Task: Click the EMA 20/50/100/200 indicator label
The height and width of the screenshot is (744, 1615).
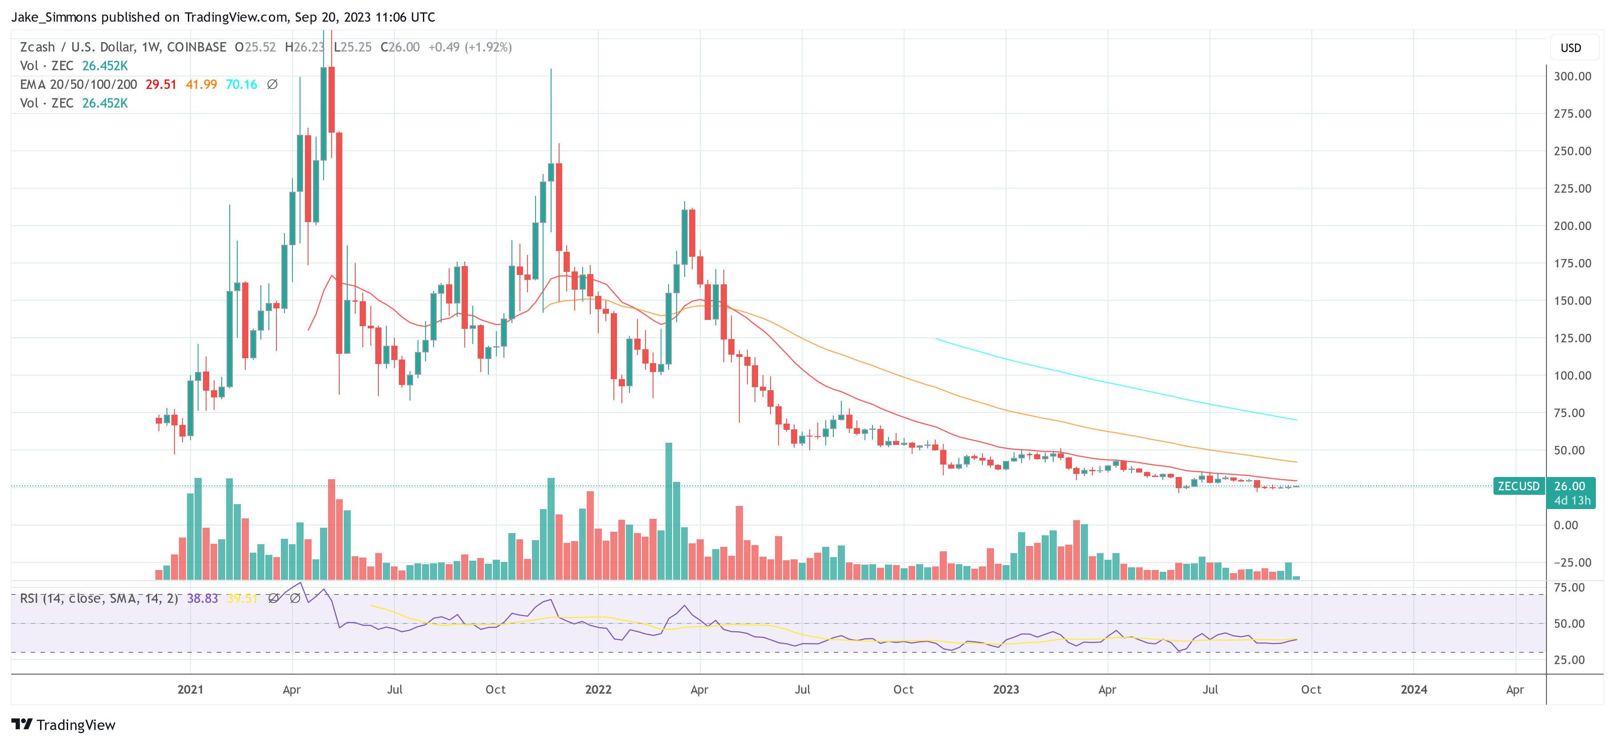Action: (78, 84)
